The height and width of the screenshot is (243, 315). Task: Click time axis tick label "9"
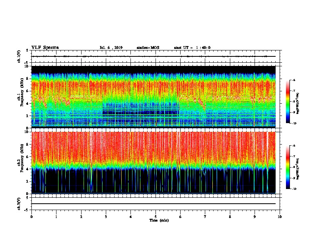pyautogui.click(x=255, y=217)
